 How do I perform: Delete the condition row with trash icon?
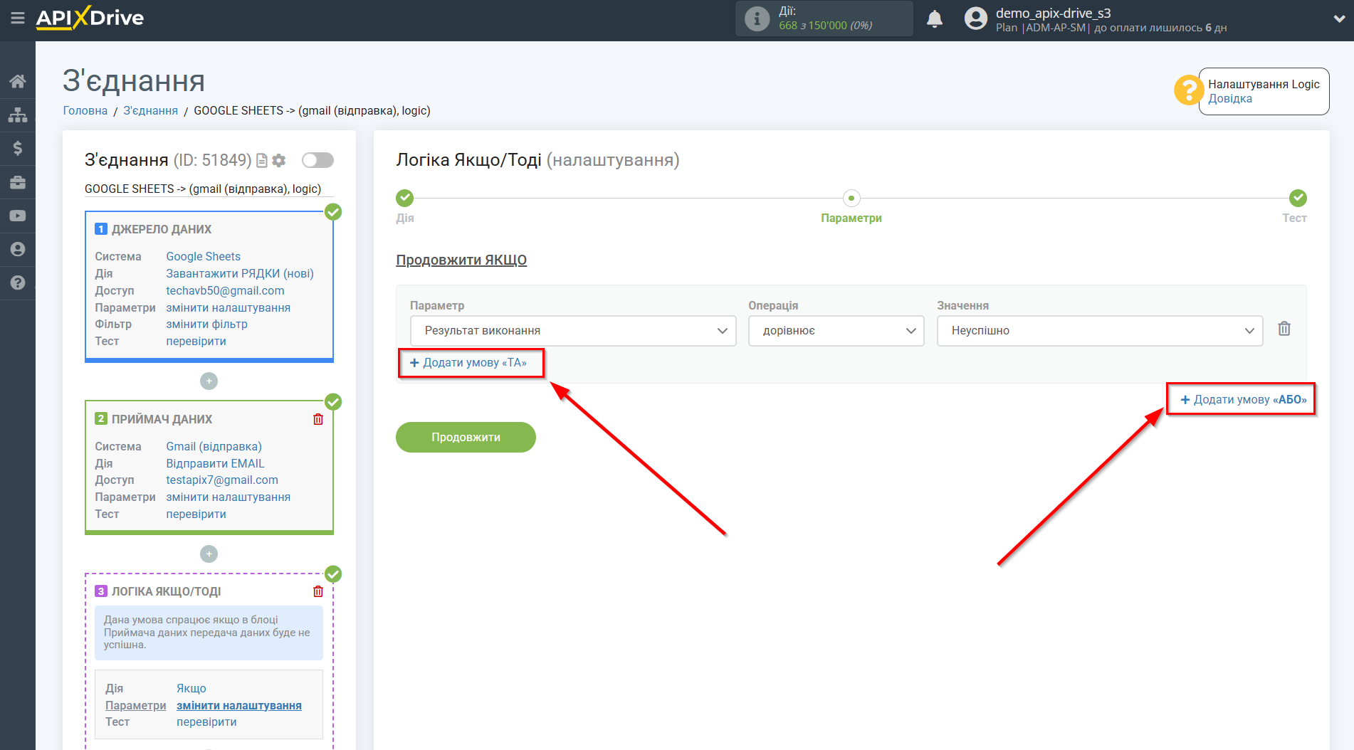[1284, 329]
